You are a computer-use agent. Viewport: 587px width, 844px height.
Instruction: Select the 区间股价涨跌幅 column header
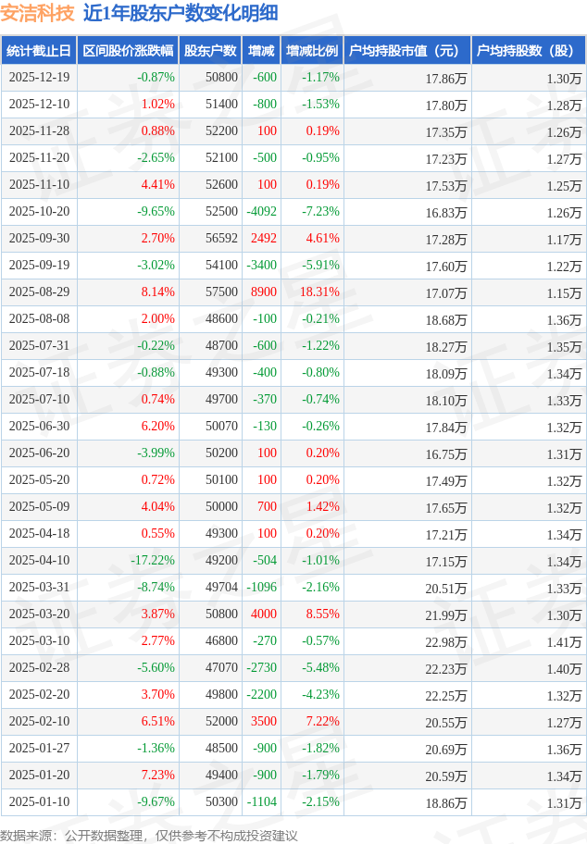tap(127, 51)
